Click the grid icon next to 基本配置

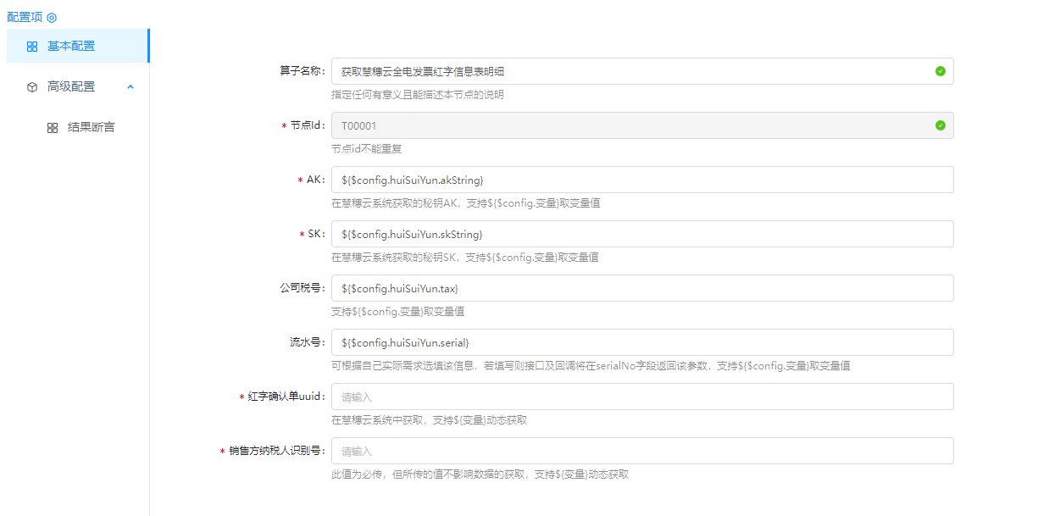point(32,47)
